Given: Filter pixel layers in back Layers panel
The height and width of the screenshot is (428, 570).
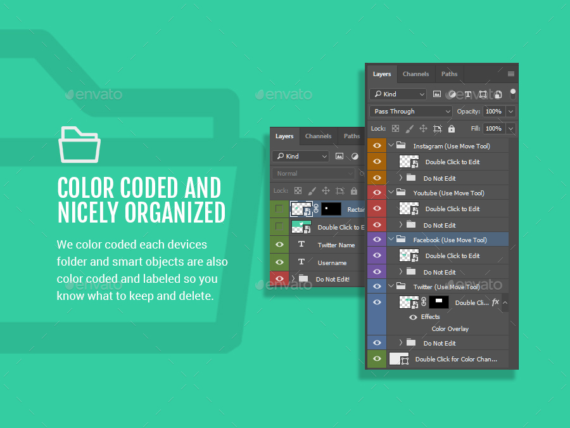Looking at the screenshot, I should 339,156.
